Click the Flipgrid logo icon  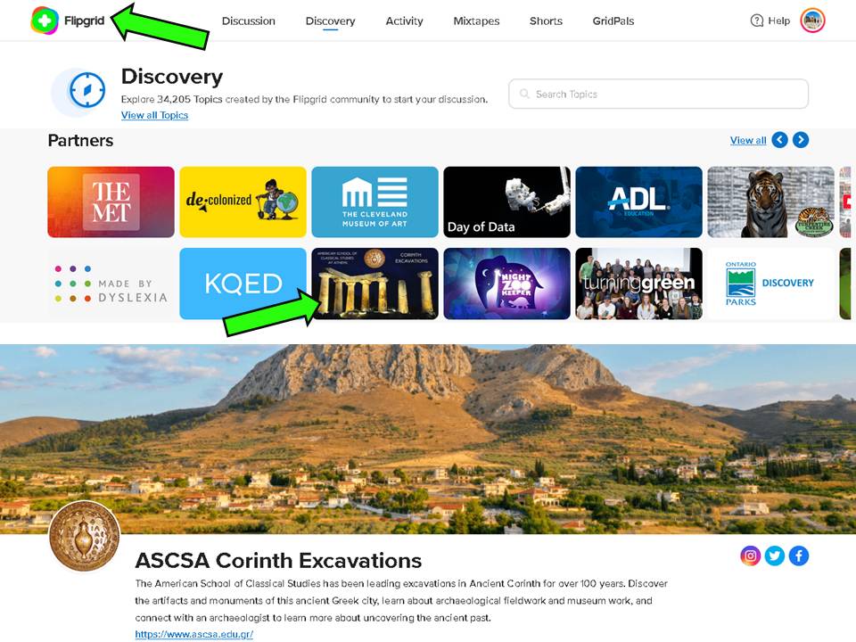pyautogui.click(x=45, y=21)
